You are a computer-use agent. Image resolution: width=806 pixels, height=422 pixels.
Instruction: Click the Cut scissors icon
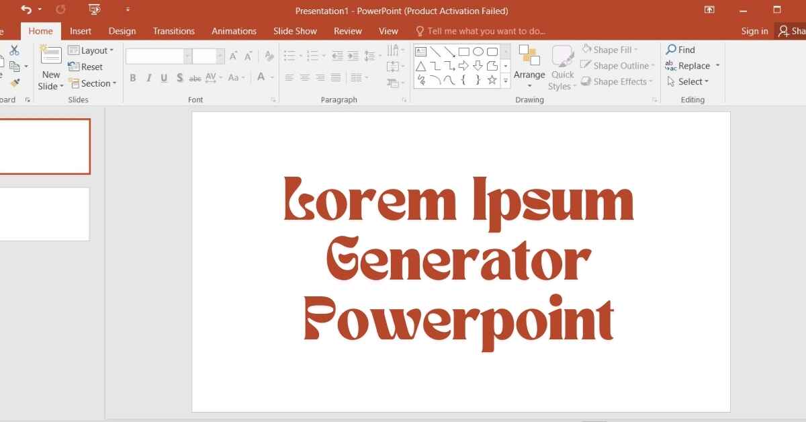14,50
